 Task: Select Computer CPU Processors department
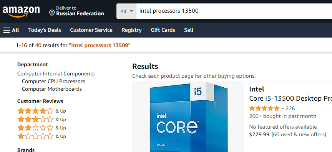click(x=53, y=81)
